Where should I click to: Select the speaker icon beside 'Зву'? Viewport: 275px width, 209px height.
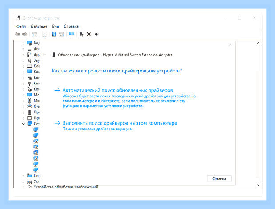pos(29,60)
